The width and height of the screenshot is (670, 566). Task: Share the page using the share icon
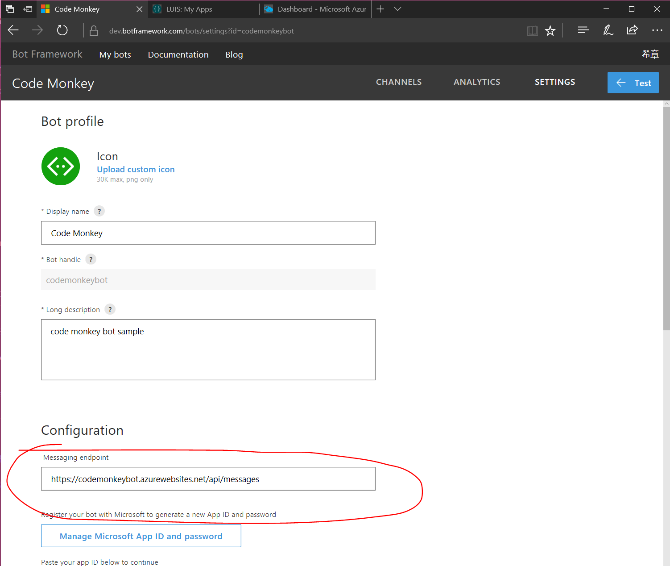click(632, 30)
